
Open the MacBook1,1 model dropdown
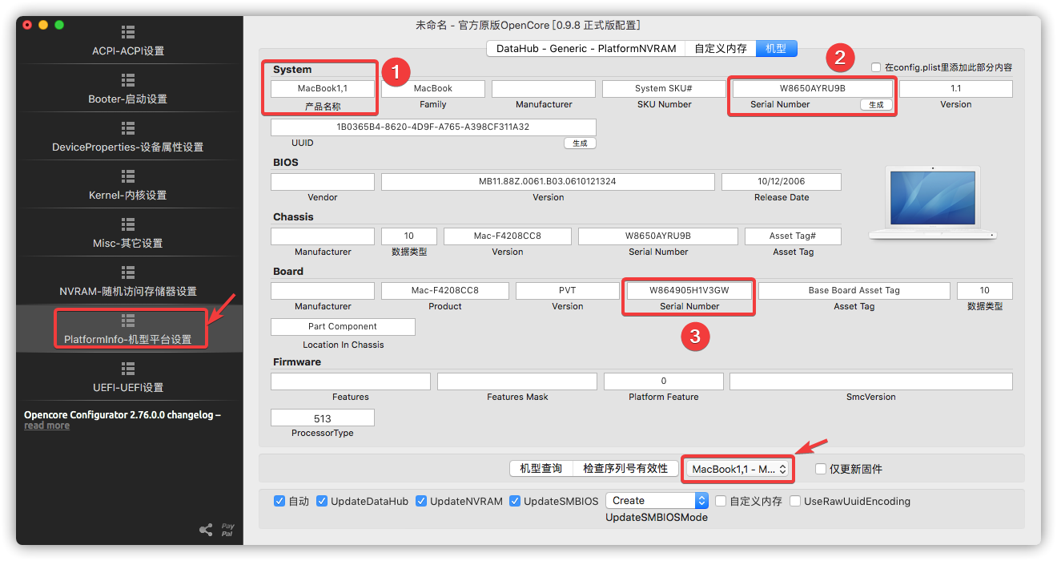pos(737,468)
